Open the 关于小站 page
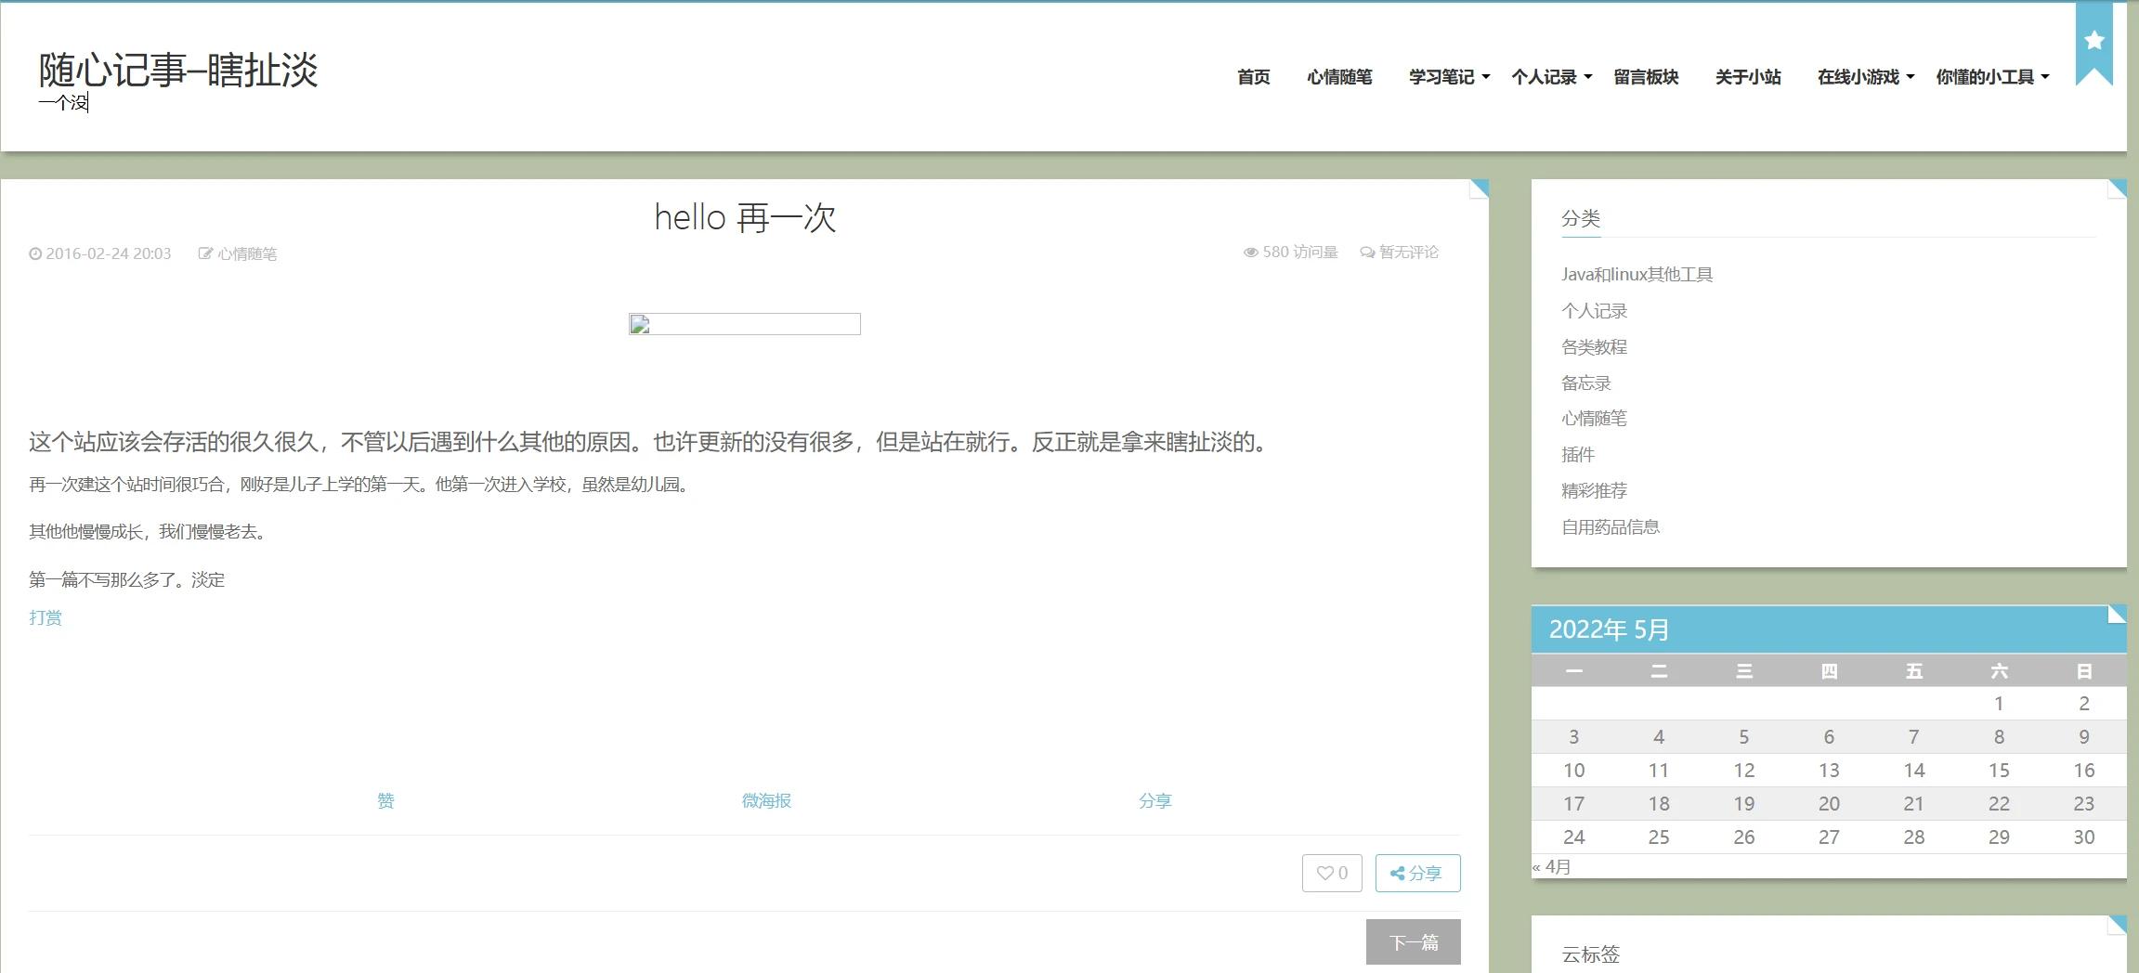The height and width of the screenshot is (973, 2139). [1747, 77]
